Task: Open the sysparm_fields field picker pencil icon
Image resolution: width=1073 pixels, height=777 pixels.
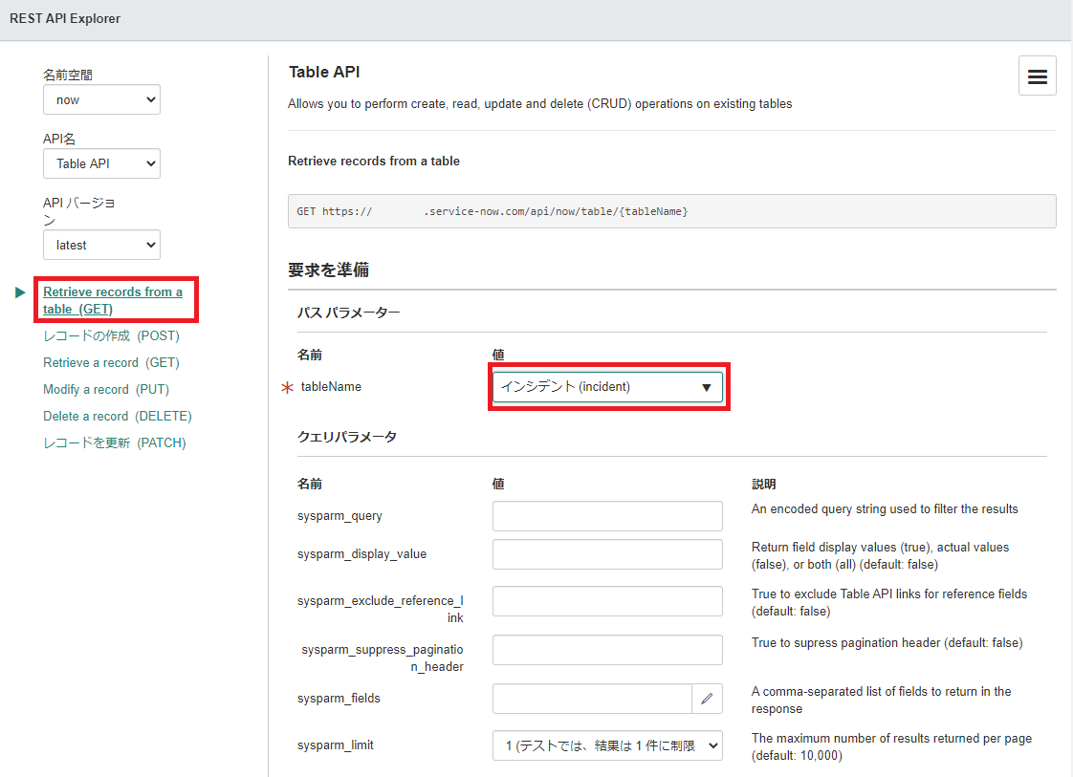Action: tap(707, 698)
